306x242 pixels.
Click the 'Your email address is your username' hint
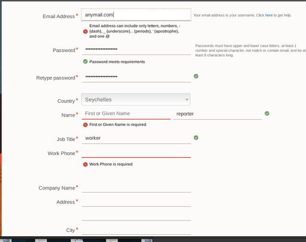tap(242, 15)
